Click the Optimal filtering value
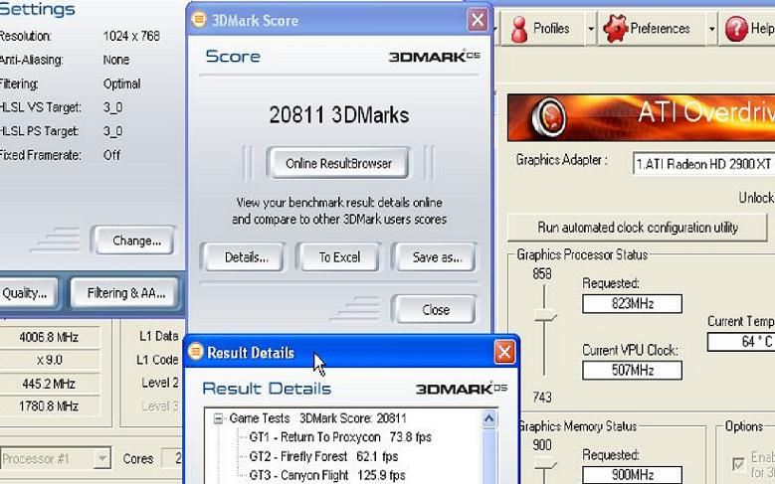The width and height of the screenshot is (775, 484). point(121,83)
